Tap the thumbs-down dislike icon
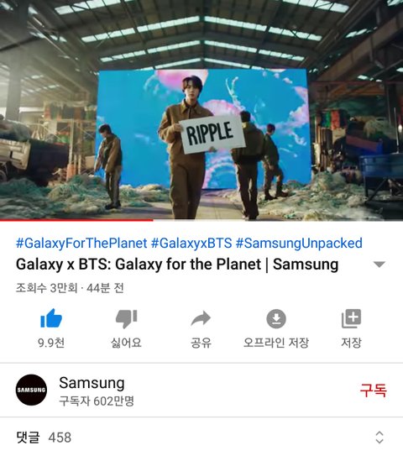Image resolution: width=403 pixels, height=456 pixels. [x=126, y=319]
